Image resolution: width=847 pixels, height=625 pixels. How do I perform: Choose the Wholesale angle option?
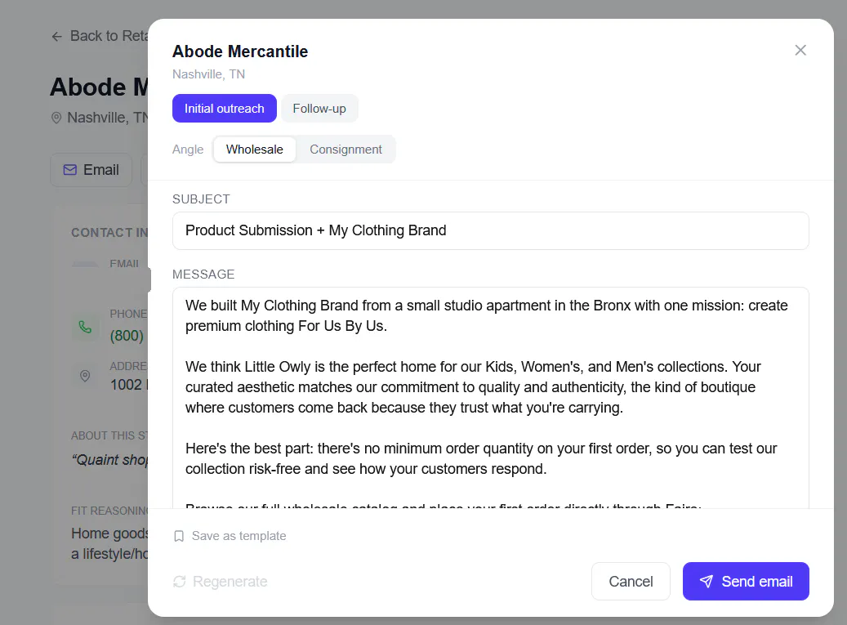254,150
